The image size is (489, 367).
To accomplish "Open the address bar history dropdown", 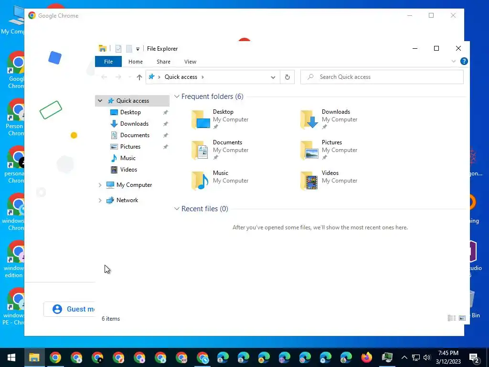I will coord(273,77).
